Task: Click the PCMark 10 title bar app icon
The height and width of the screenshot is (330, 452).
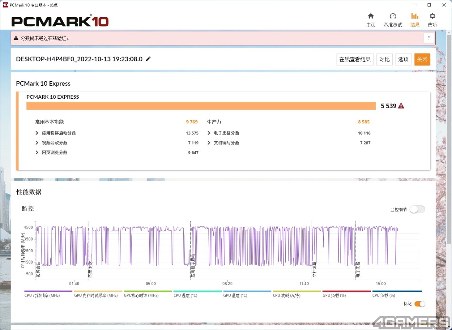Action: point(5,5)
